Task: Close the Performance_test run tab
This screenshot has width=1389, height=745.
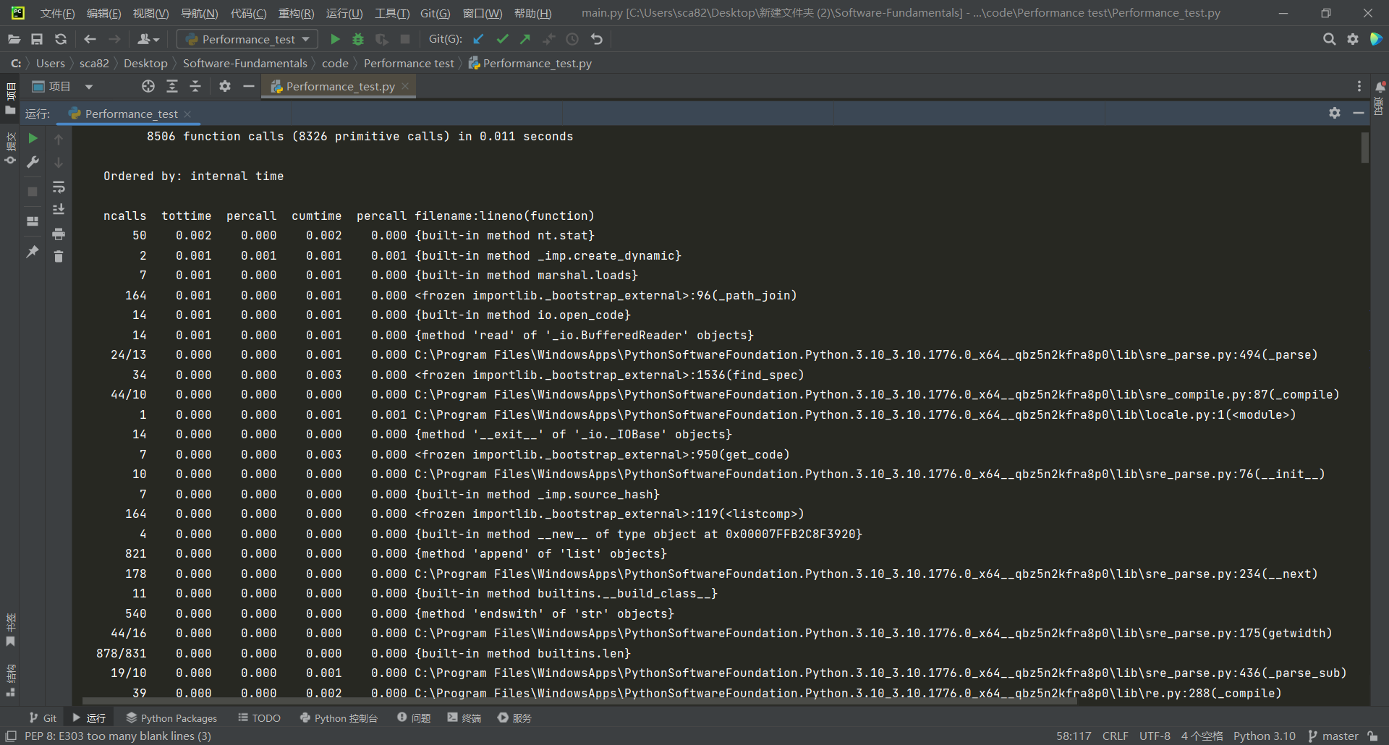Action: coord(187,114)
